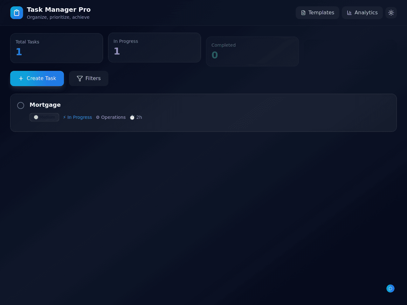Open the Analytics view
The image size is (407, 305).
point(362,13)
